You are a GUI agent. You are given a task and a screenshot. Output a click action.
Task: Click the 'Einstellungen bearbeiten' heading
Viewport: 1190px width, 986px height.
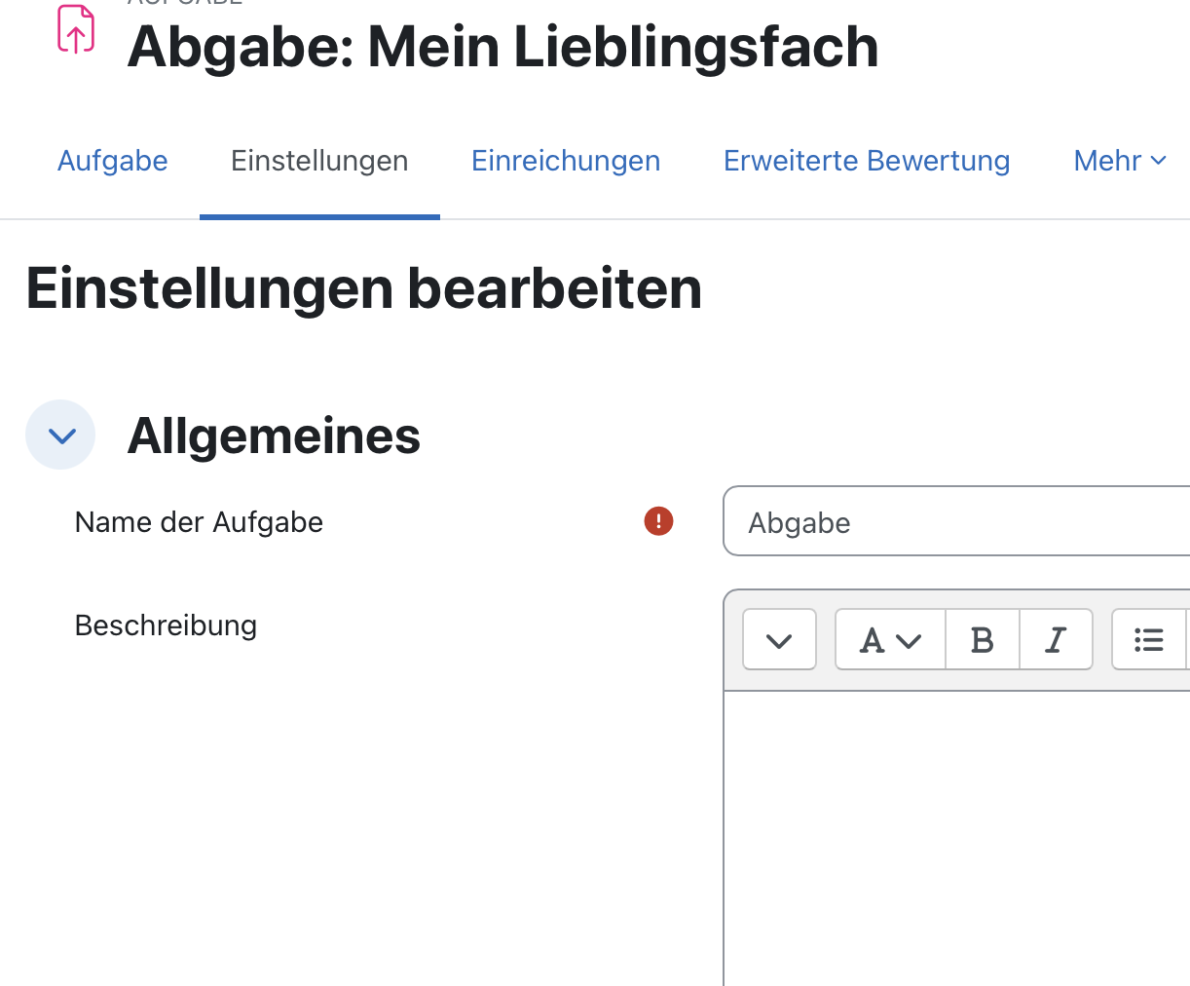tap(364, 288)
